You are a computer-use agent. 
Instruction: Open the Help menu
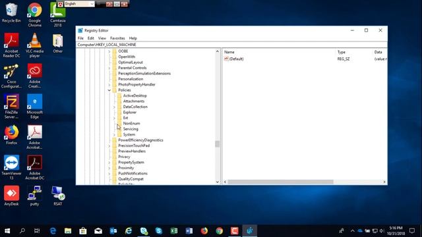[133, 38]
